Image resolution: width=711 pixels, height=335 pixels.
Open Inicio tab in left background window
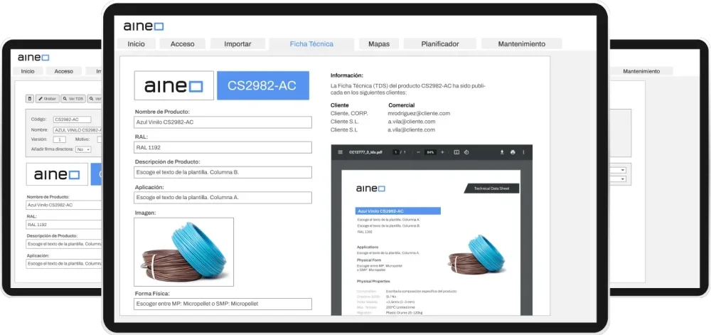click(x=28, y=71)
